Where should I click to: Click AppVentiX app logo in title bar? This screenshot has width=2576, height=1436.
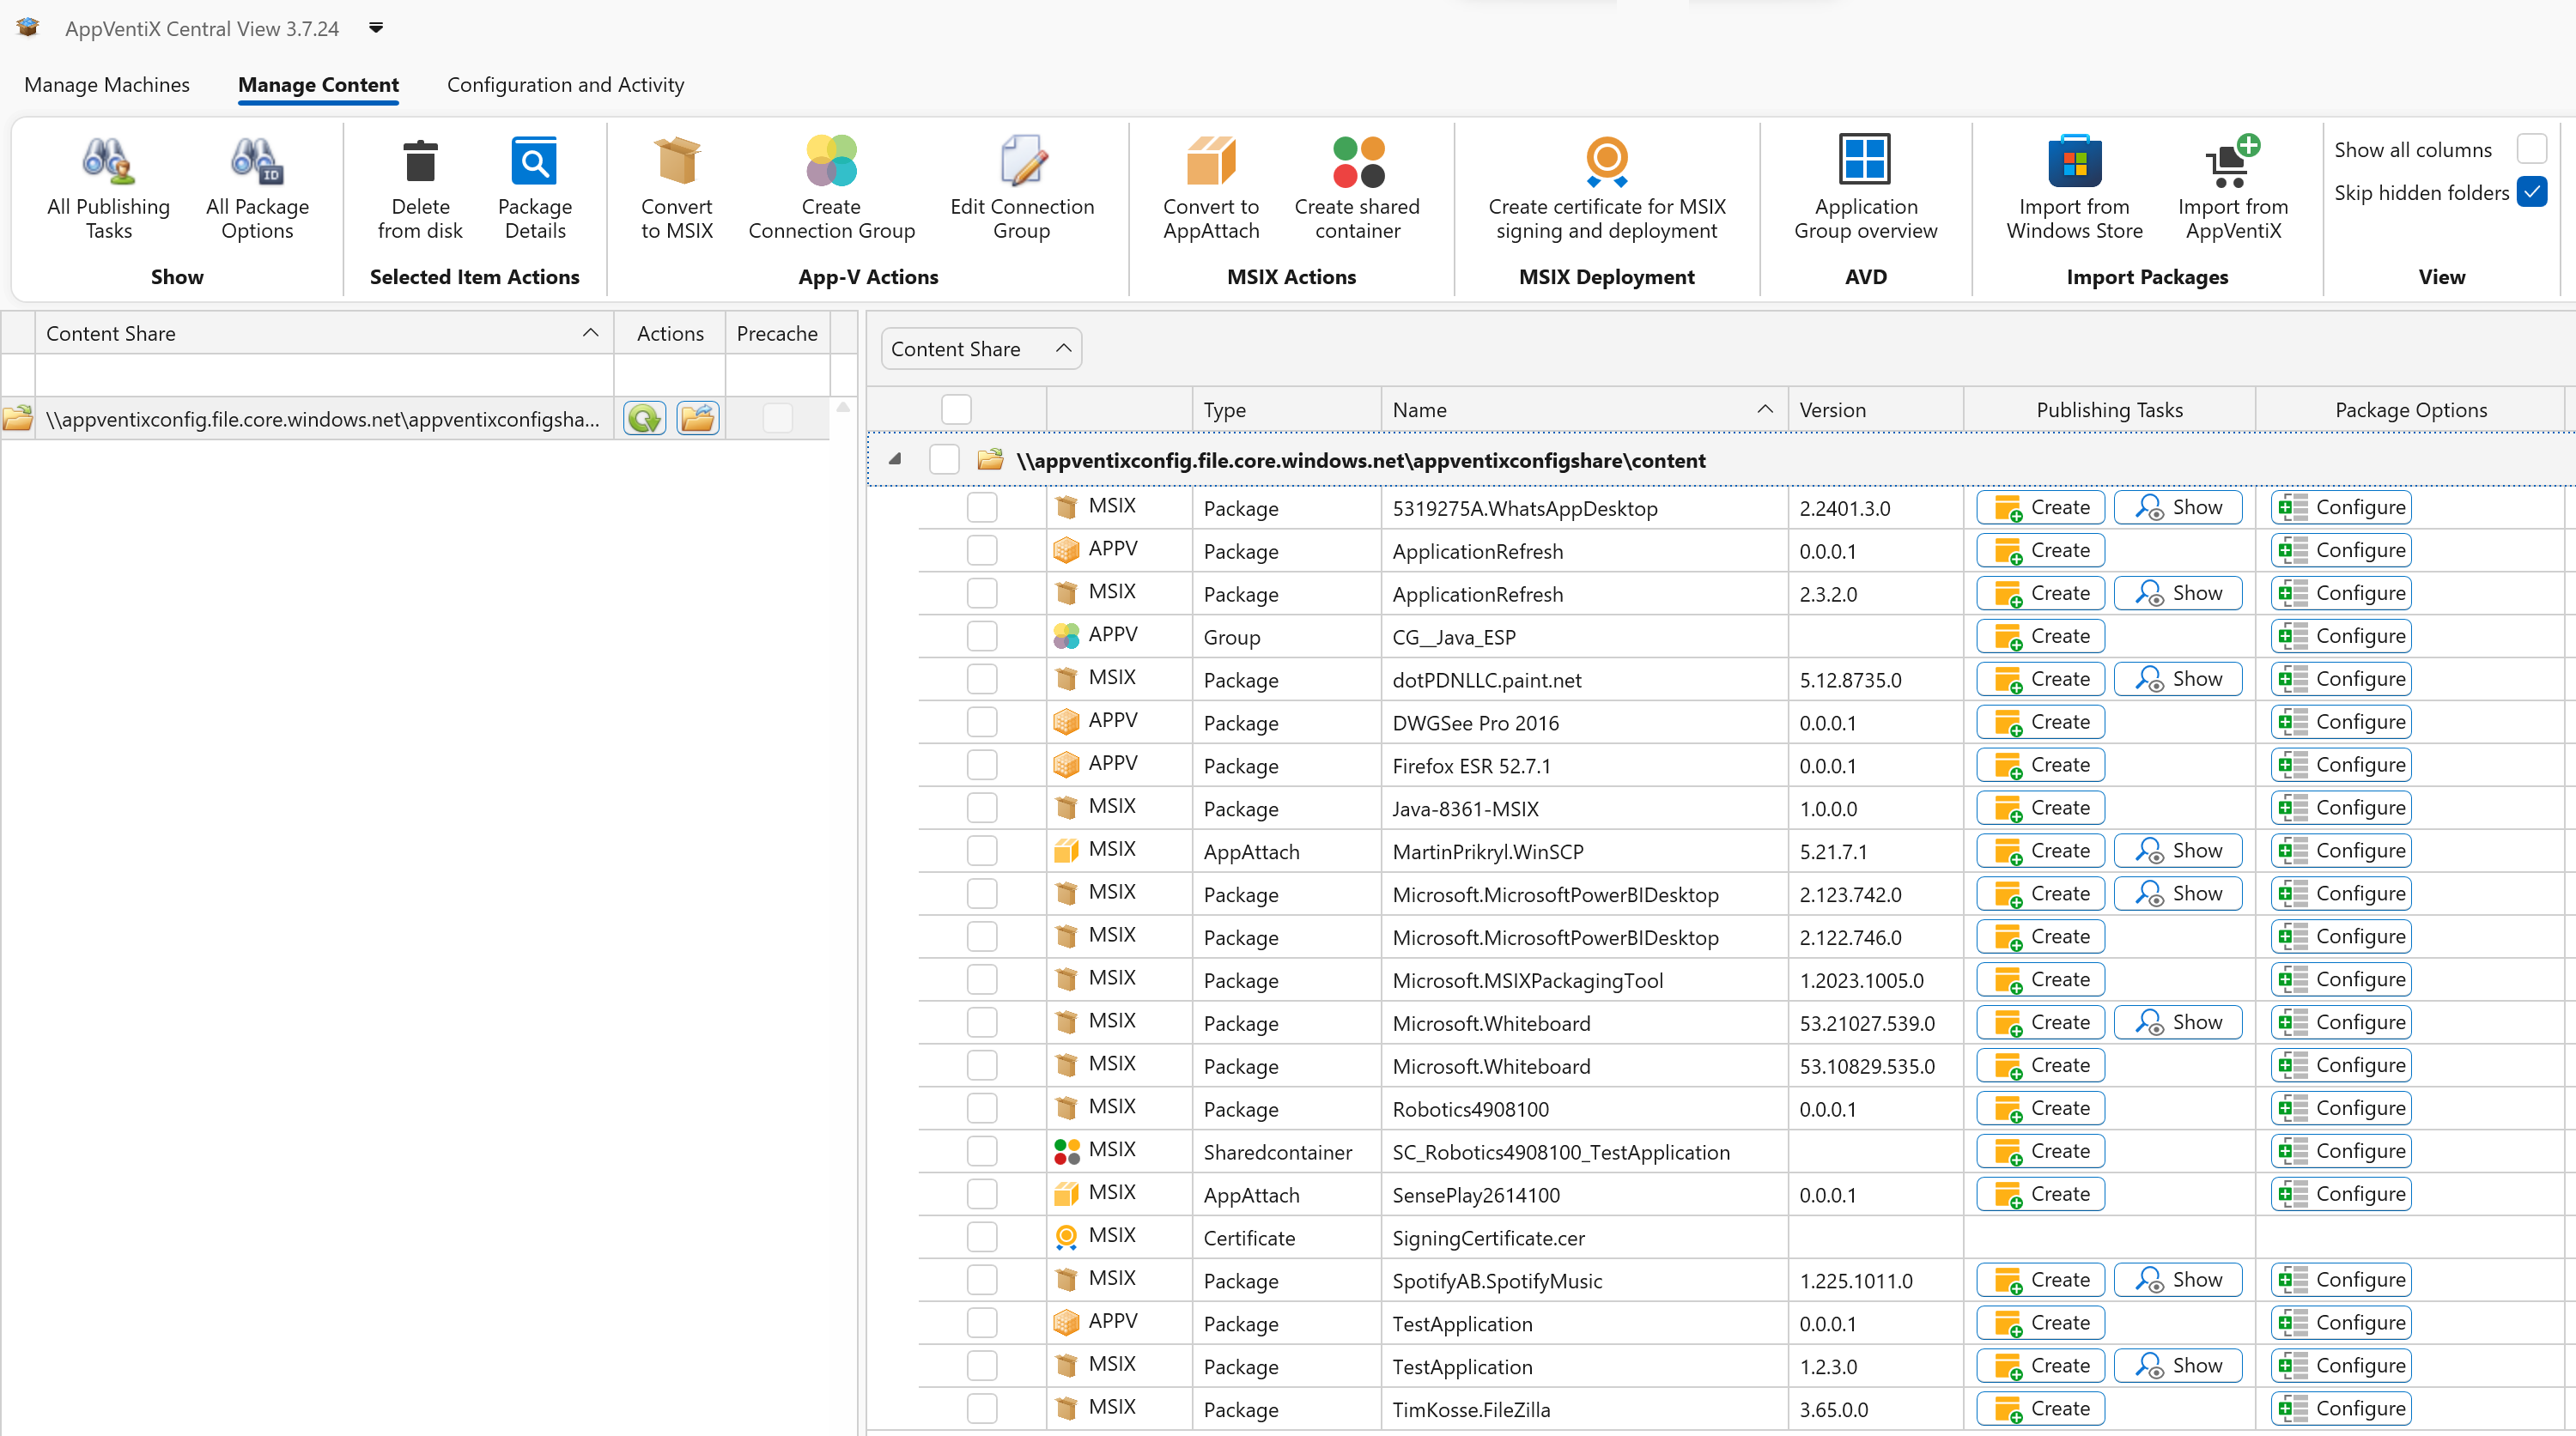(x=28, y=28)
